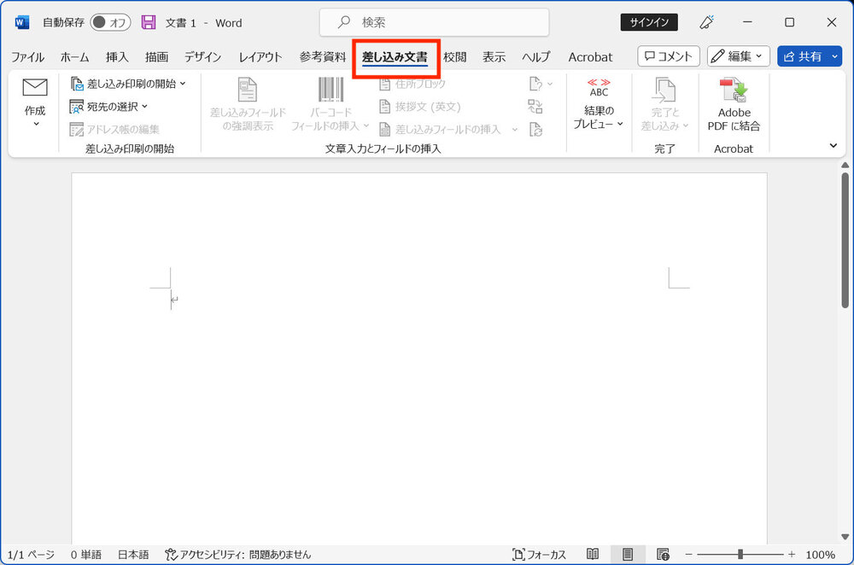Click the 作成 envelope icon
The width and height of the screenshot is (854, 565).
point(35,88)
